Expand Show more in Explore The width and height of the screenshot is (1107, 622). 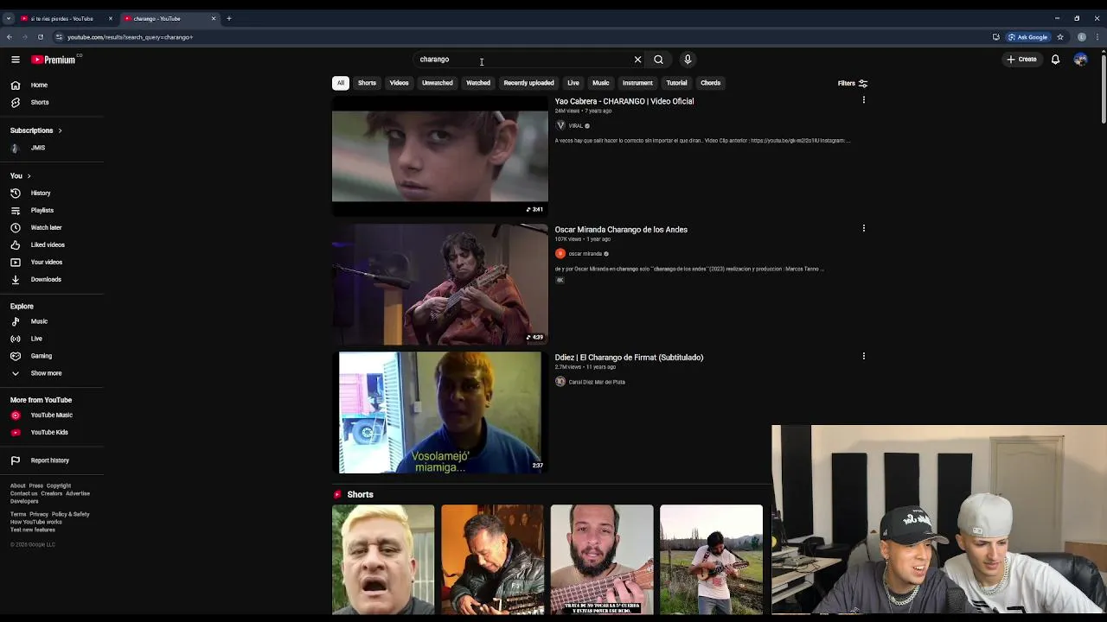52,373
